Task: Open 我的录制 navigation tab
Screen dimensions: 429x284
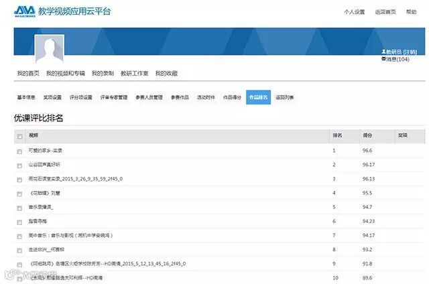Action: (x=103, y=73)
